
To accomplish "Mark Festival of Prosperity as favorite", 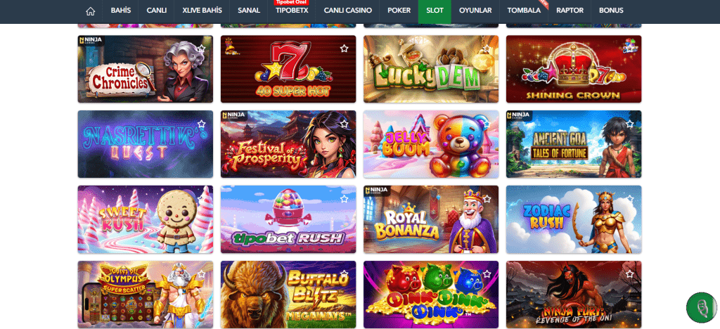I will click(344, 124).
